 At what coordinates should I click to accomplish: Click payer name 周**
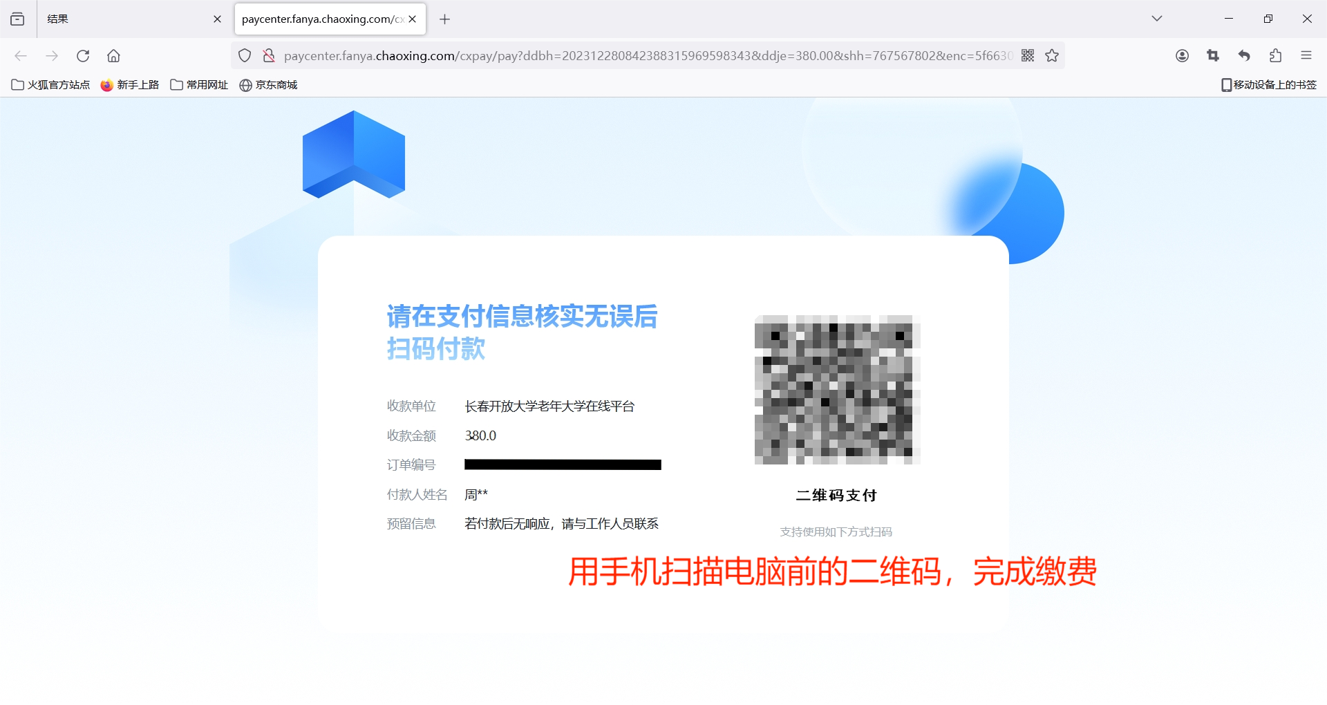pos(476,495)
